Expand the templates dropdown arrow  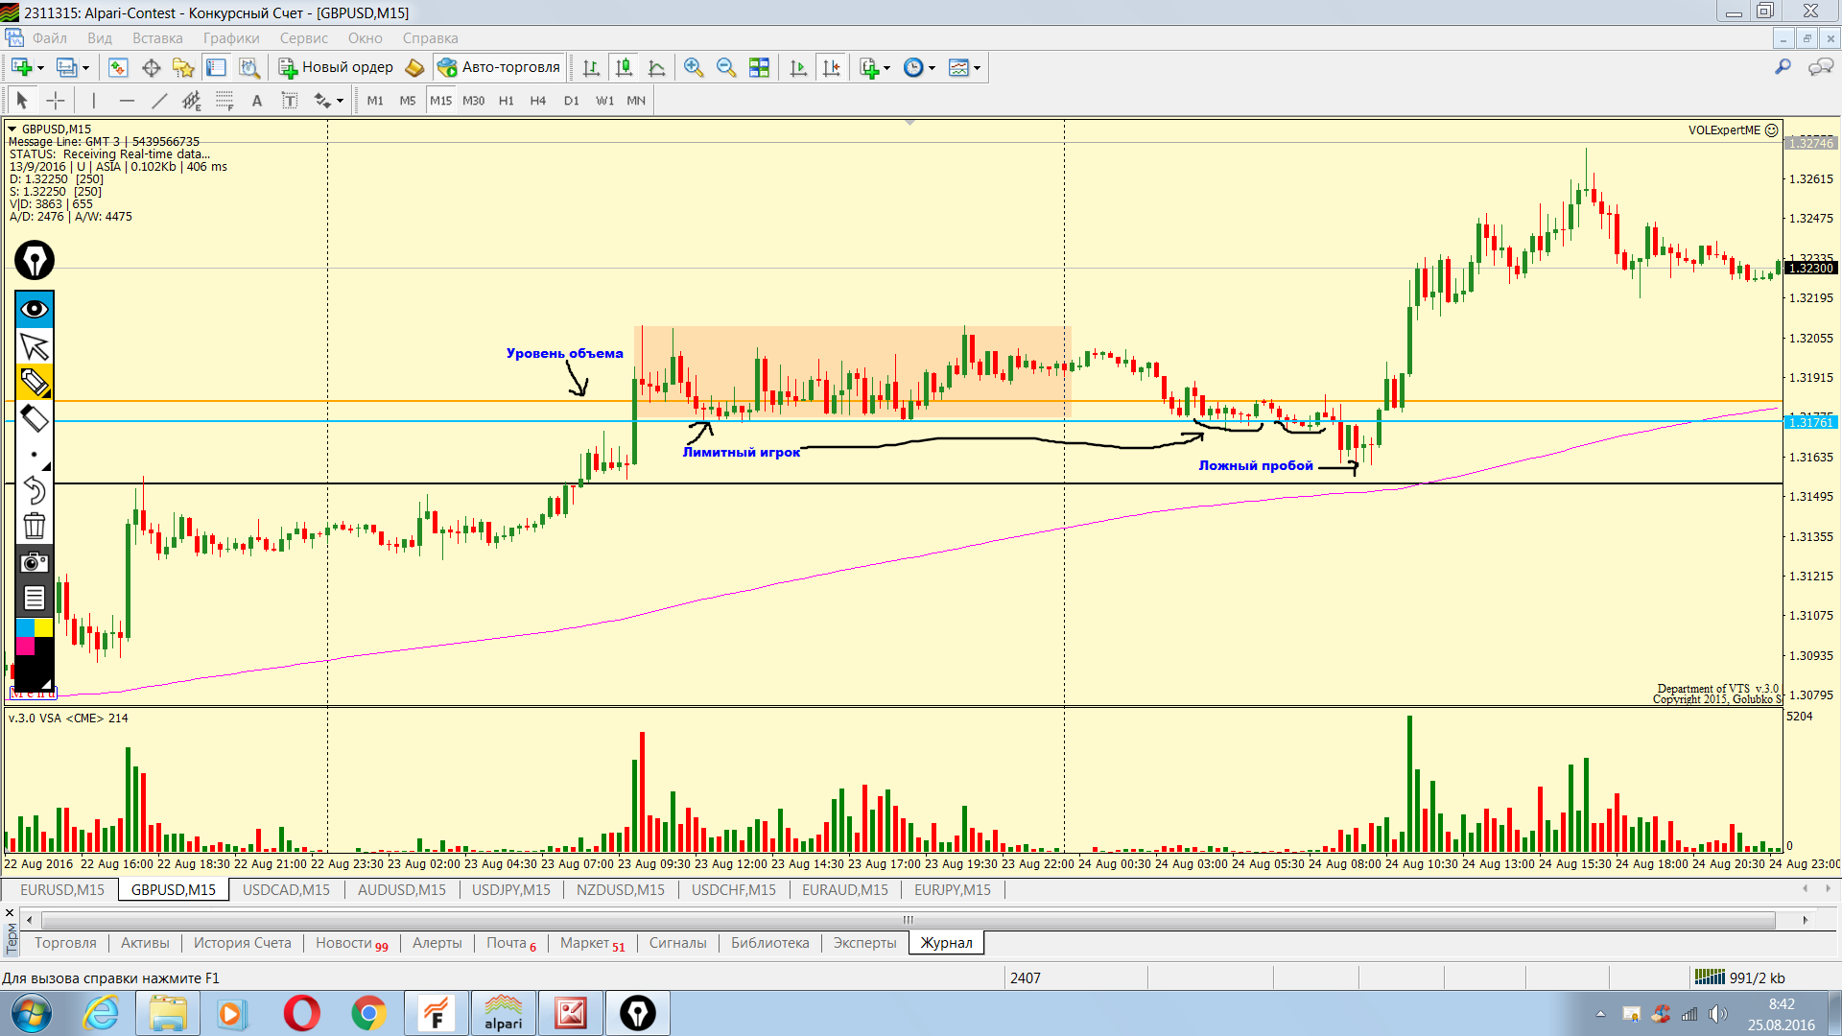tap(977, 68)
